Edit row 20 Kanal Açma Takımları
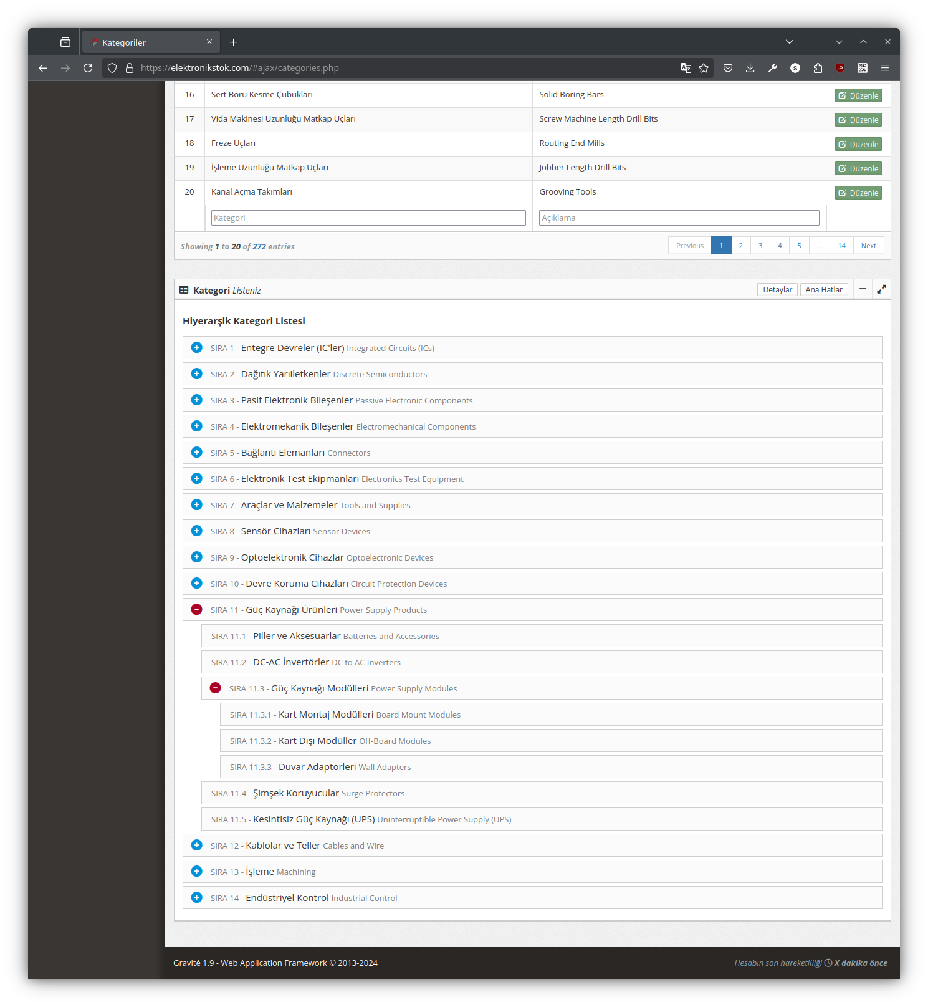Viewport: 928px width, 1007px height. [x=858, y=193]
